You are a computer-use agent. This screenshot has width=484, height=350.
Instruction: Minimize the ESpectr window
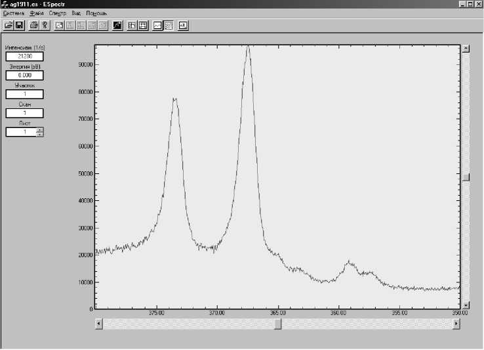[462, 4]
